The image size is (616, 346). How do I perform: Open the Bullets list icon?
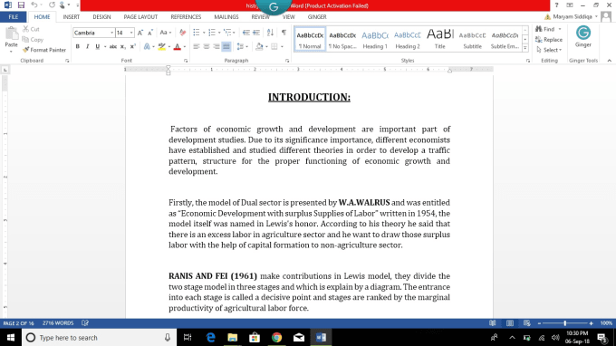[x=197, y=33]
